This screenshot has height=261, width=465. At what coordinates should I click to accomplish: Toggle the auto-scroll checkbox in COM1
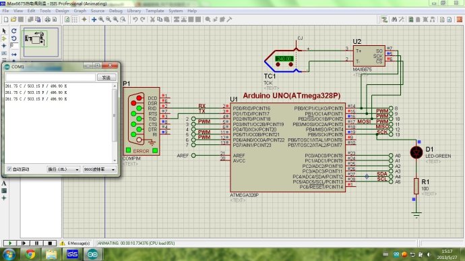point(9,169)
